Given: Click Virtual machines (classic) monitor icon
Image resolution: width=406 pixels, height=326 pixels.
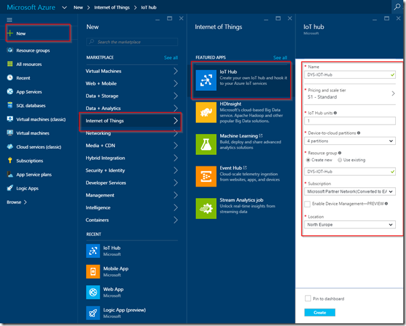Looking at the screenshot, I should point(10,119).
